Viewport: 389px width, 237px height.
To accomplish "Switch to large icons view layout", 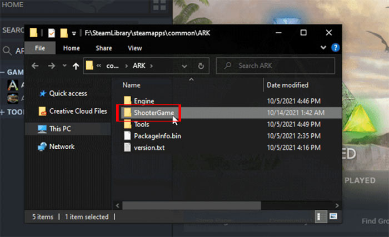I will coord(333,216).
